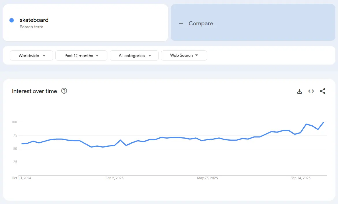Click the 100 value label on the y-axis
This screenshot has width=338, height=204.
pos(14,122)
